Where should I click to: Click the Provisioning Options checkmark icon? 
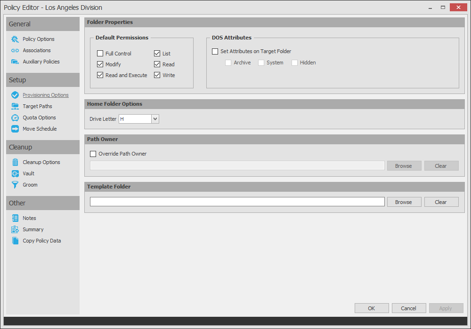tap(15, 95)
